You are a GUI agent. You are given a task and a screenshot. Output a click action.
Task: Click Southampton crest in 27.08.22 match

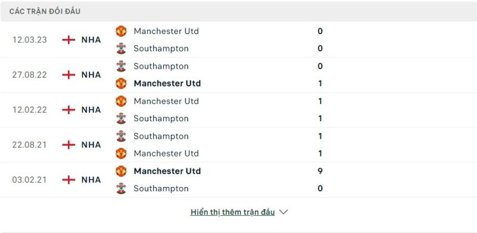pos(121,66)
